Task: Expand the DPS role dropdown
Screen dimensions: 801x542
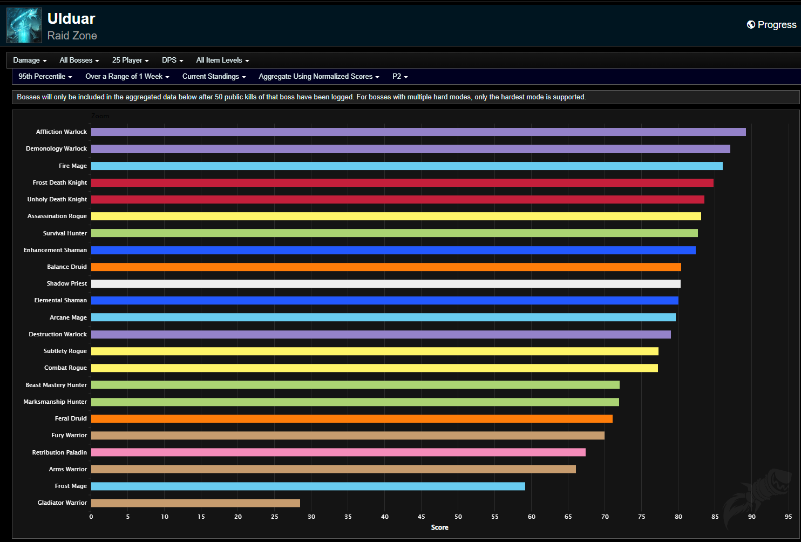Action: [x=173, y=60]
